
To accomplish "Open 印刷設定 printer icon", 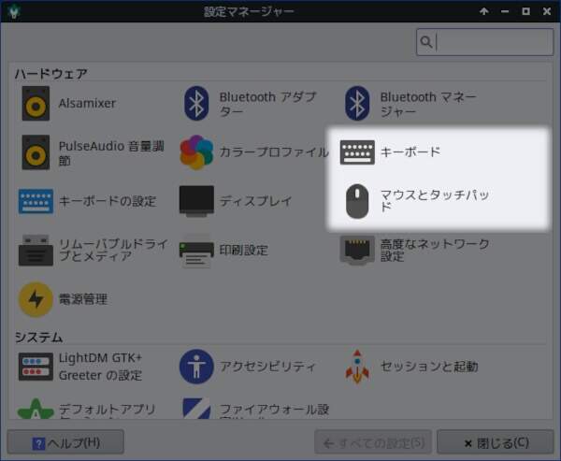I will click(x=196, y=250).
